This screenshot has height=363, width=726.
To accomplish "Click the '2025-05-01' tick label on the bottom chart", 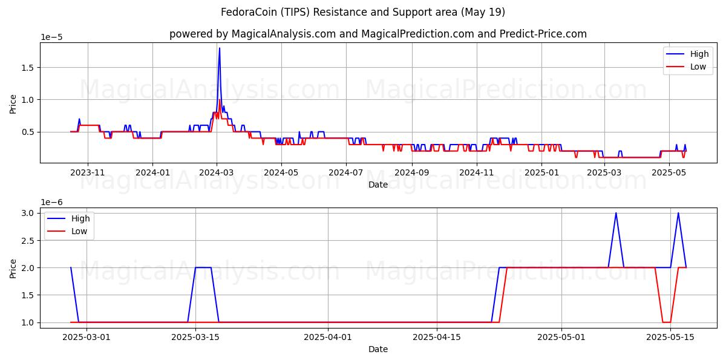I will 562,338.
